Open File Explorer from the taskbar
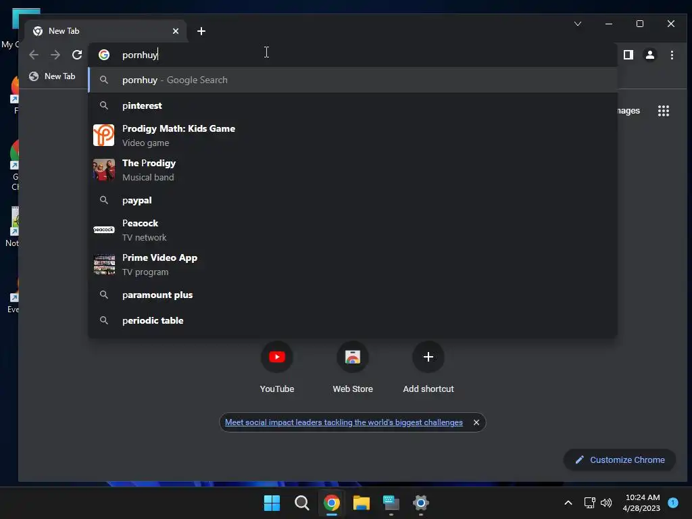Viewport: 692px width, 519px height. pyautogui.click(x=361, y=503)
